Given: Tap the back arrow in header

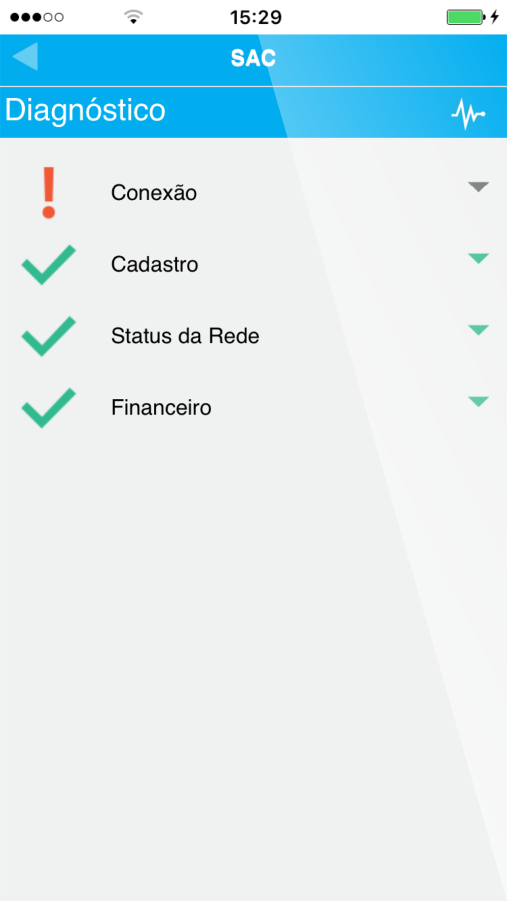Looking at the screenshot, I should pyautogui.click(x=25, y=56).
